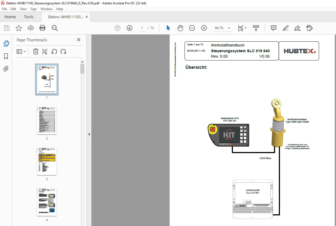Rotate page clockwise

[63, 51]
